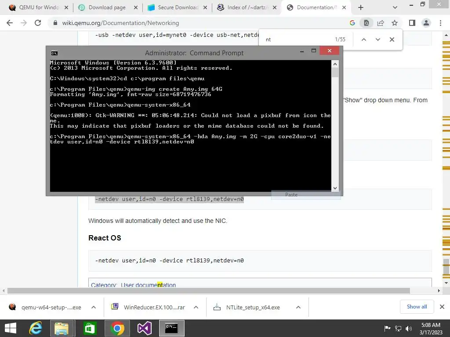The height and width of the screenshot is (337, 450).
Task: Click React OS netdev code line
Action: 169,261
